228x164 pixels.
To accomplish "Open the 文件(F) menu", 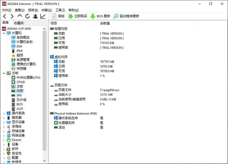I will (7, 10).
